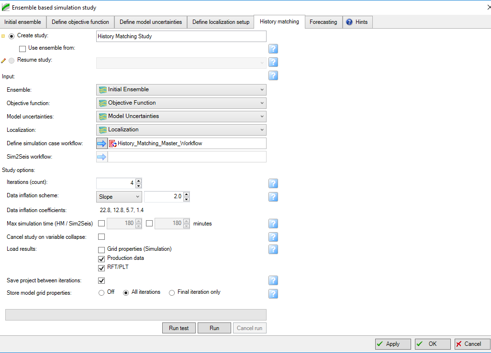The image size is (491, 353).
Task: Open the Define objective function tab
Action: tap(80, 22)
